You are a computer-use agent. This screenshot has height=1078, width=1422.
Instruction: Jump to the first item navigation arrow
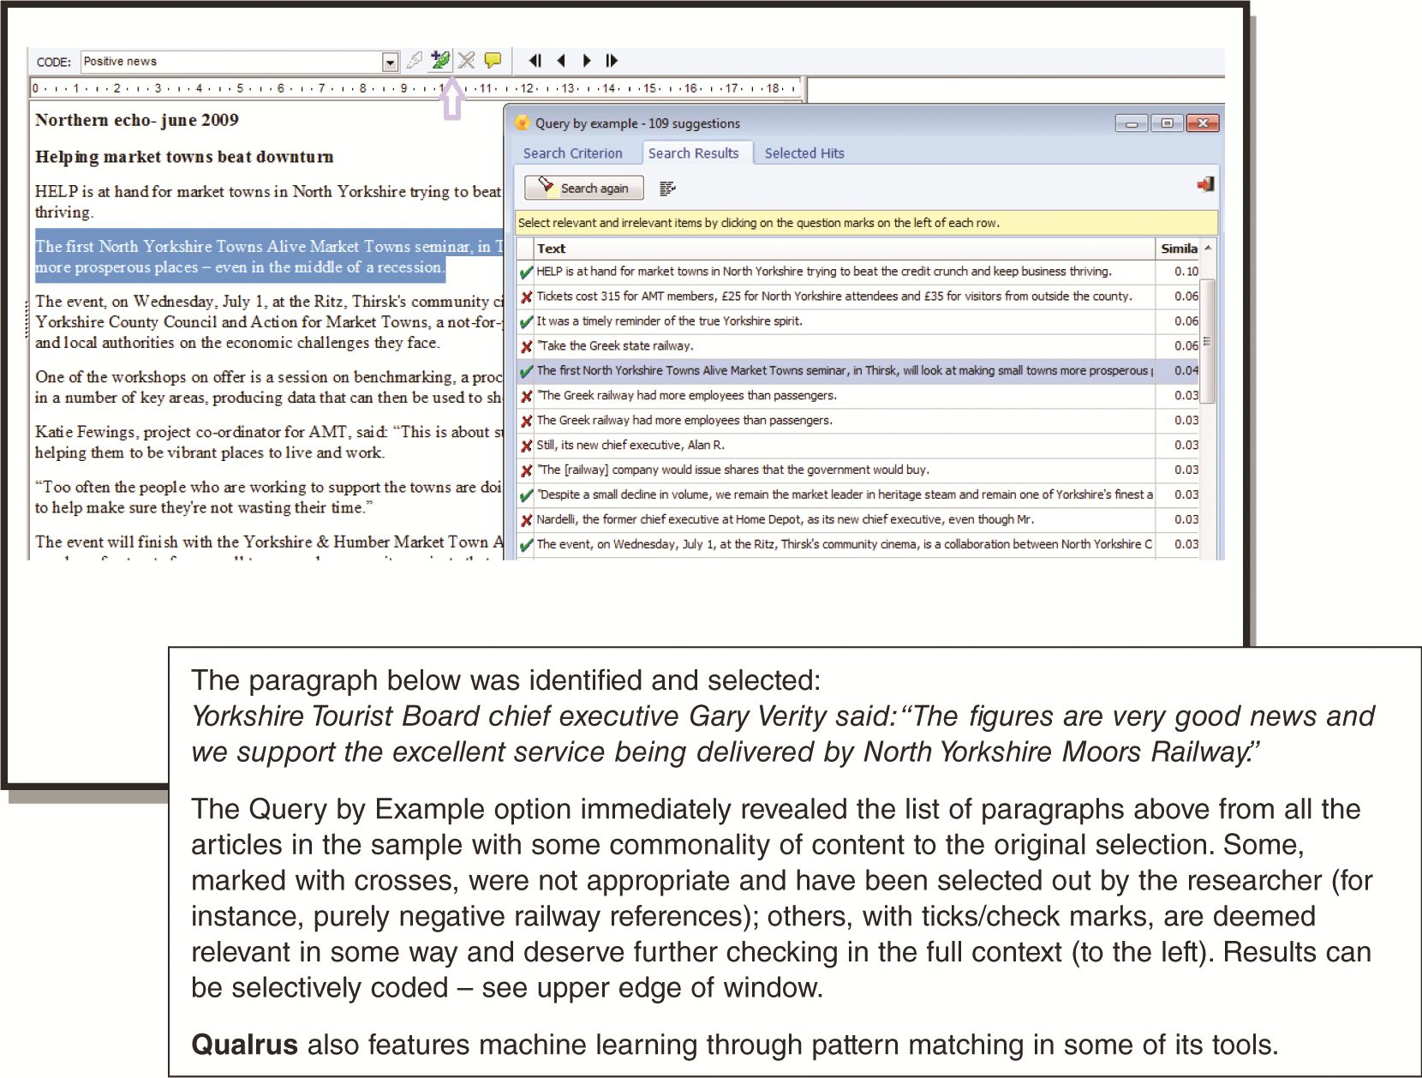click(x=535, y=61)
